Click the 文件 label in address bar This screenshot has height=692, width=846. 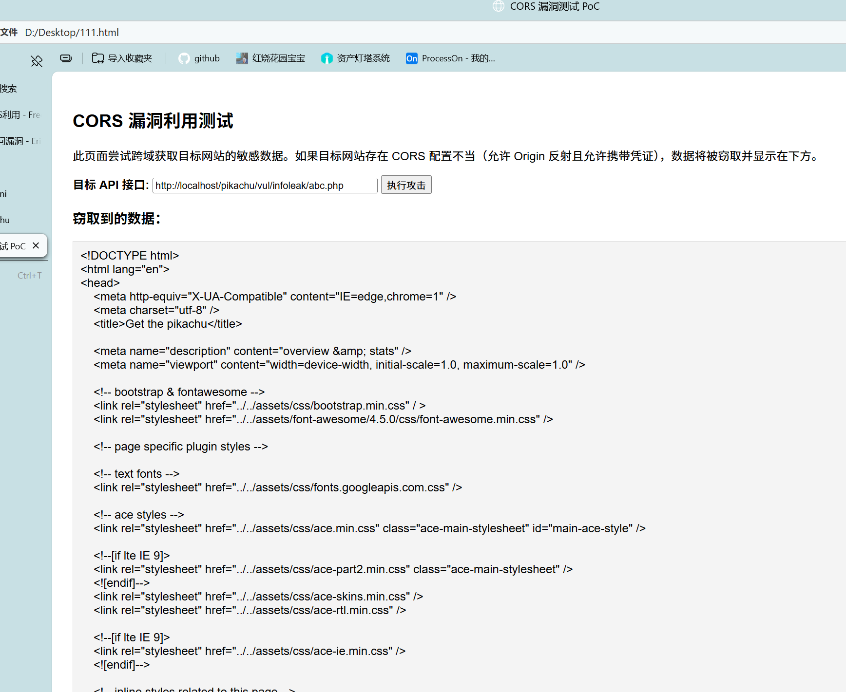click(x=9, y=33)
